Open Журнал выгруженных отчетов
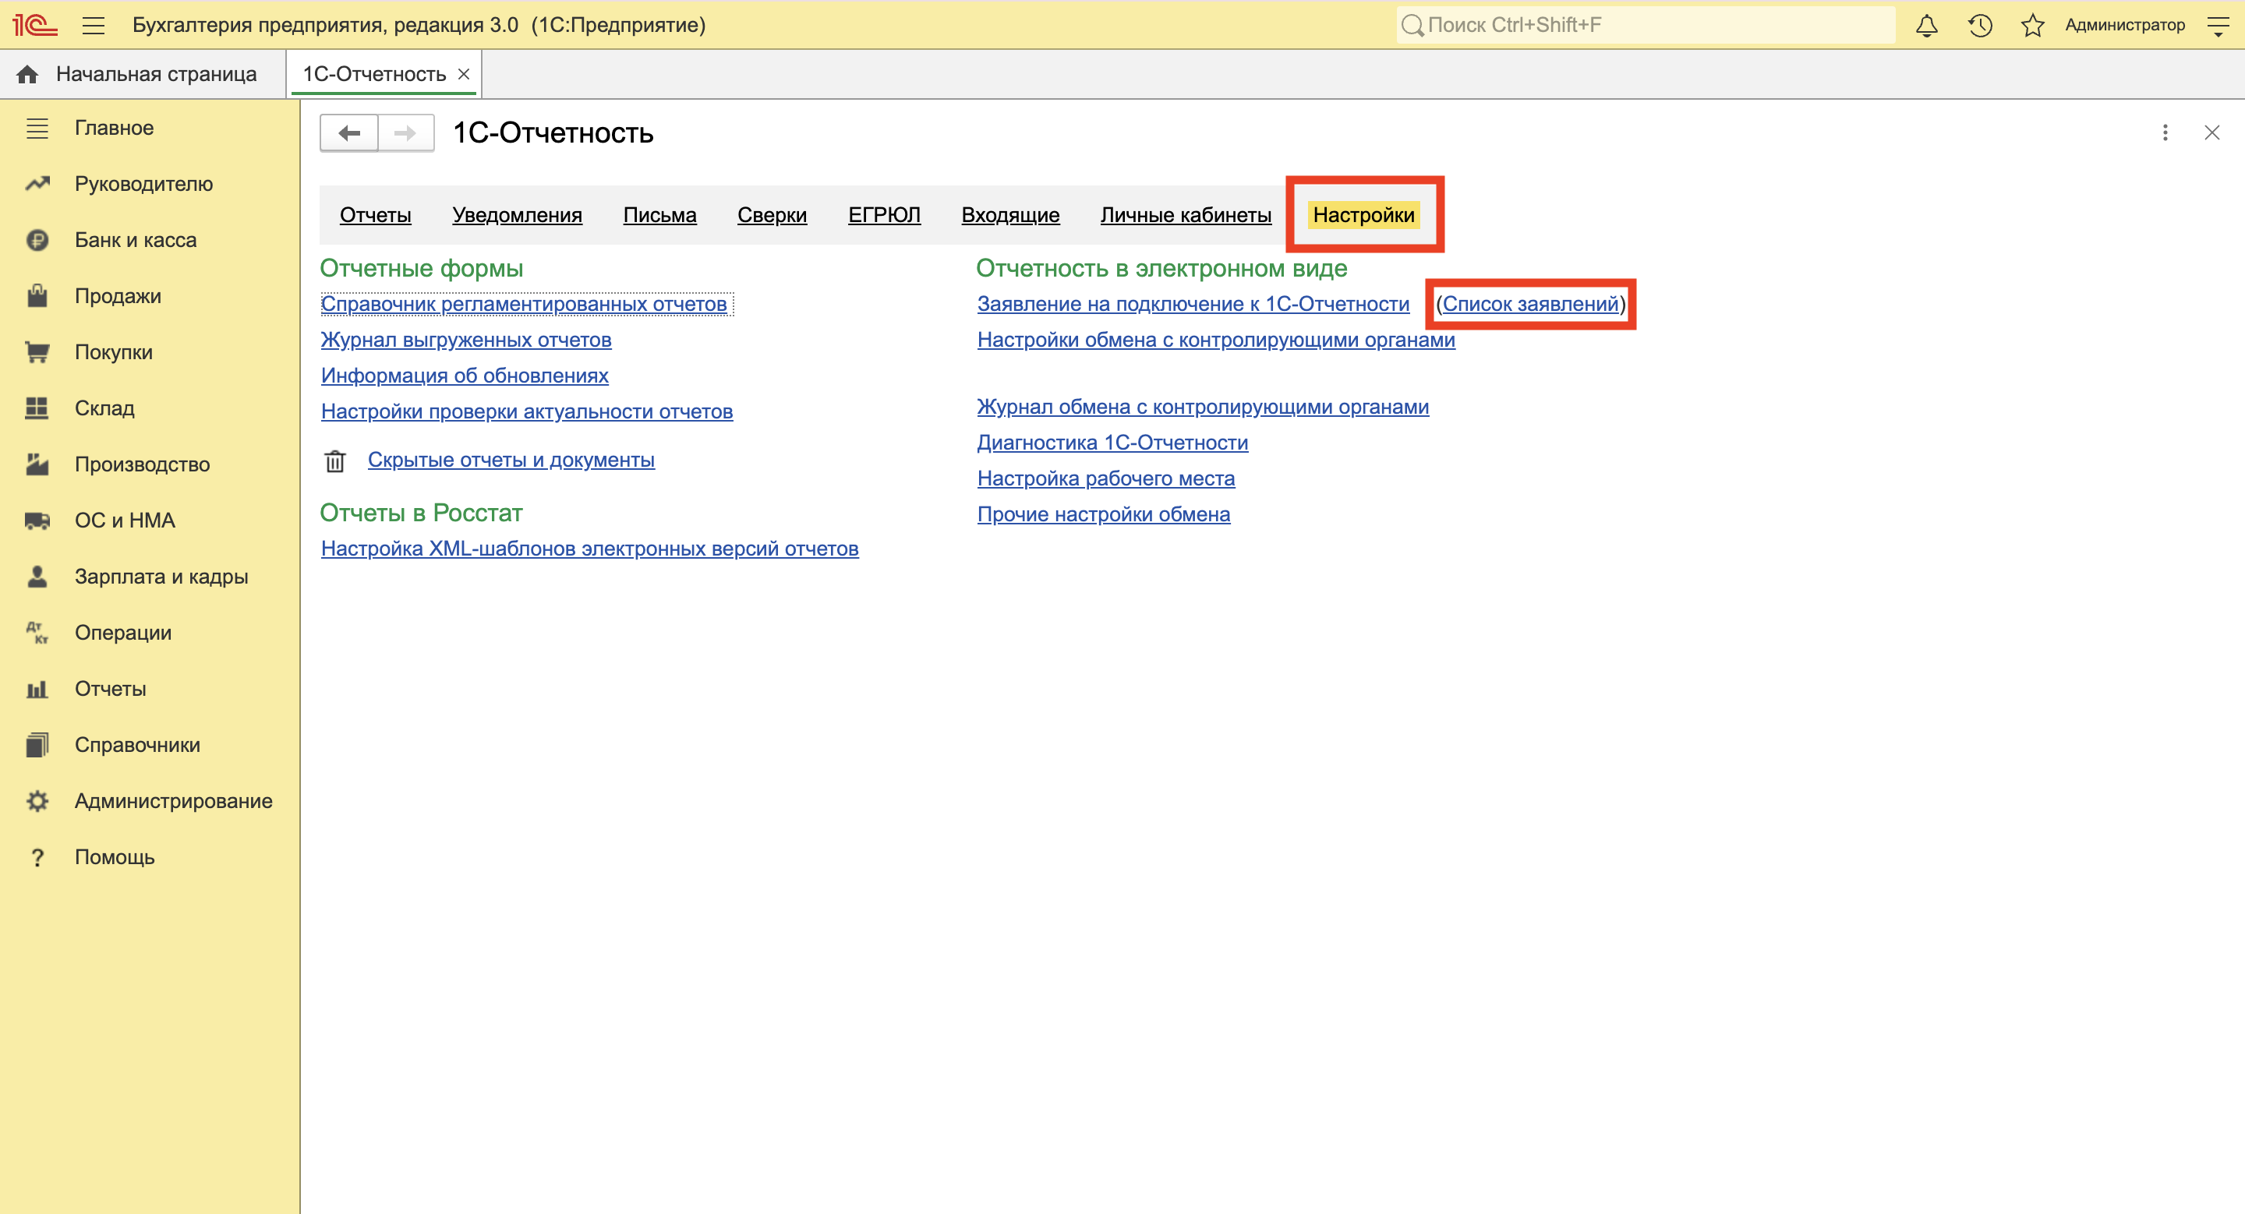Image resolution: width=2245 pixels, height=1214 pixels. click(x=466, y=340)
